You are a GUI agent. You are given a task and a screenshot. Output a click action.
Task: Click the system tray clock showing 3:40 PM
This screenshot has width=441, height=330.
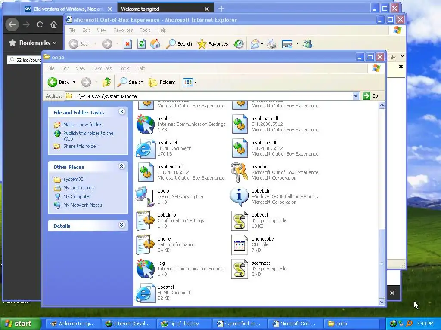click(425, 324)
